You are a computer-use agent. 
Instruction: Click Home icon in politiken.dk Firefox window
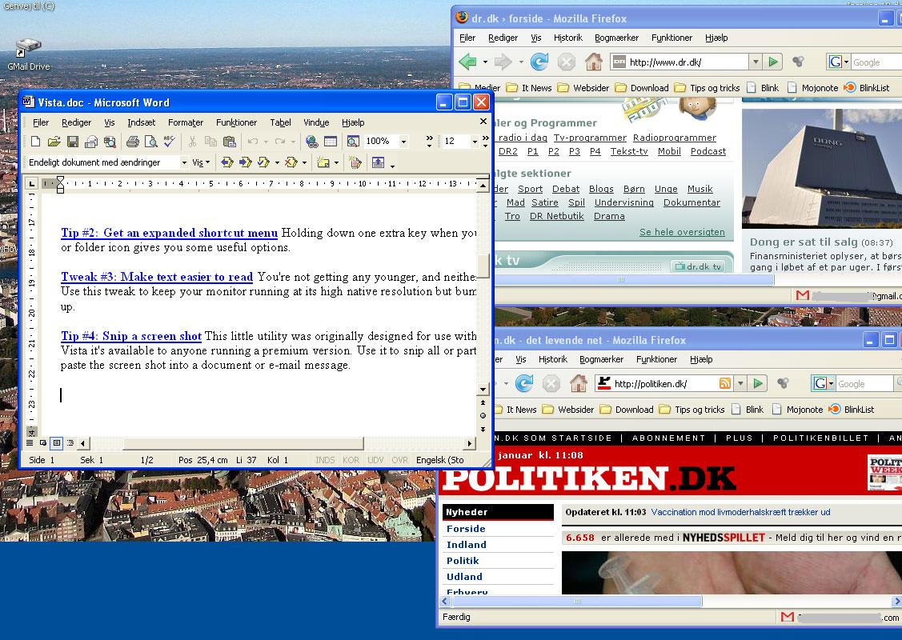click(x=579, y=383)
